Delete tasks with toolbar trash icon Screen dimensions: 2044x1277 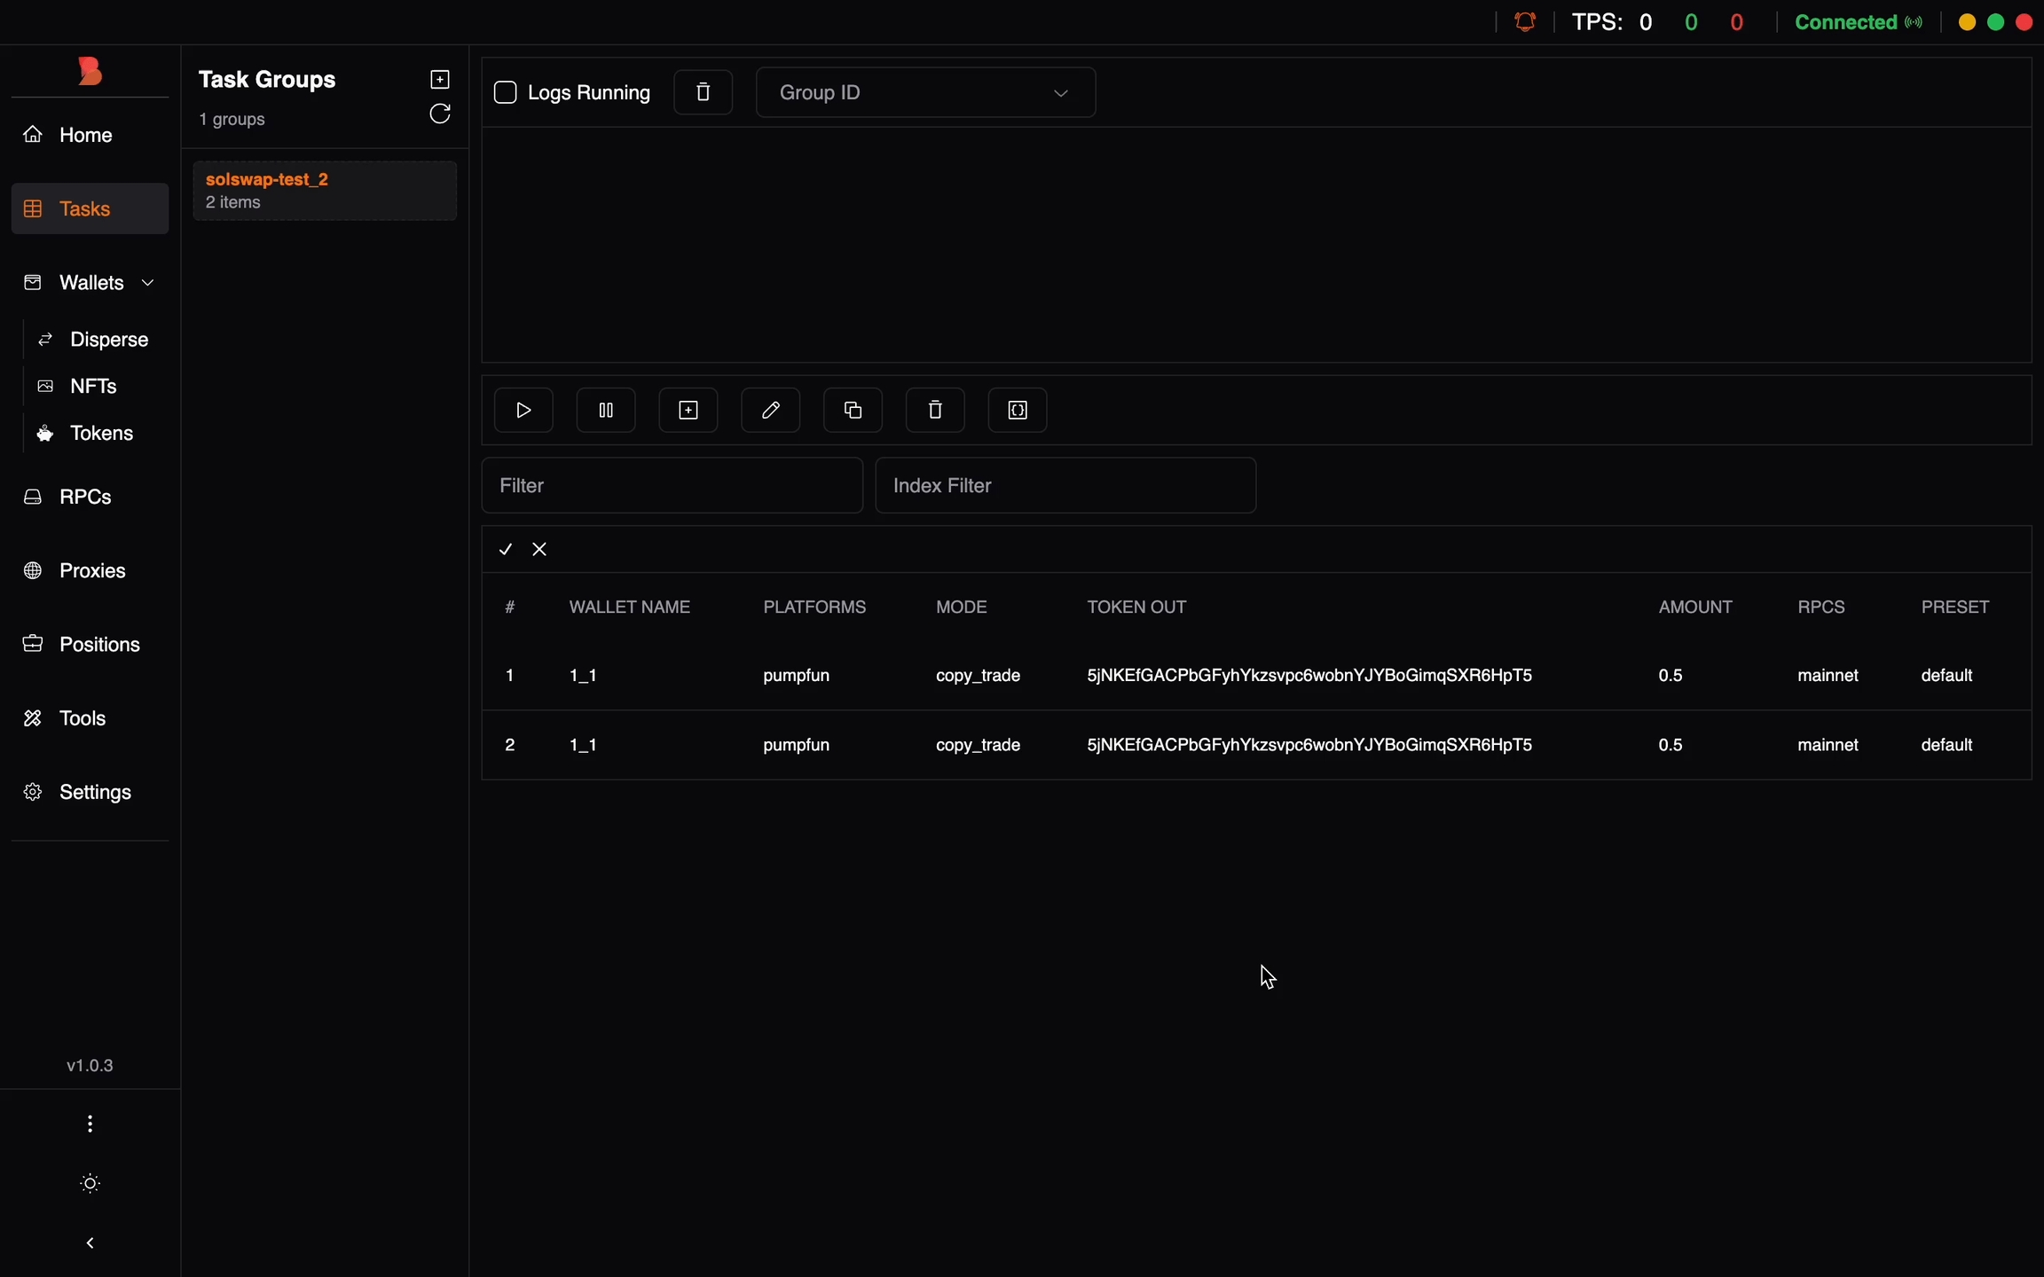[935, 410]
